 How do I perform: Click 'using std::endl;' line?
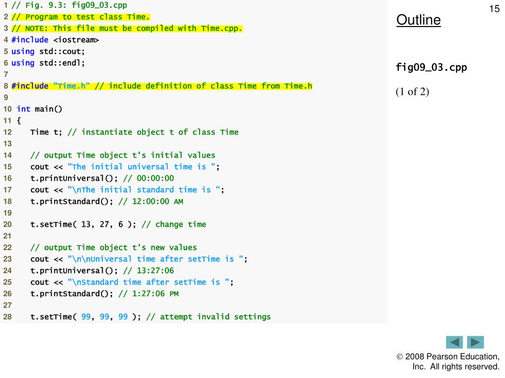tap(48, 63)
